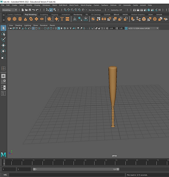The width and height of the screenshot is (169, 177).
Task: Activate the Lasso select tool
Action: tap(3, 34)
